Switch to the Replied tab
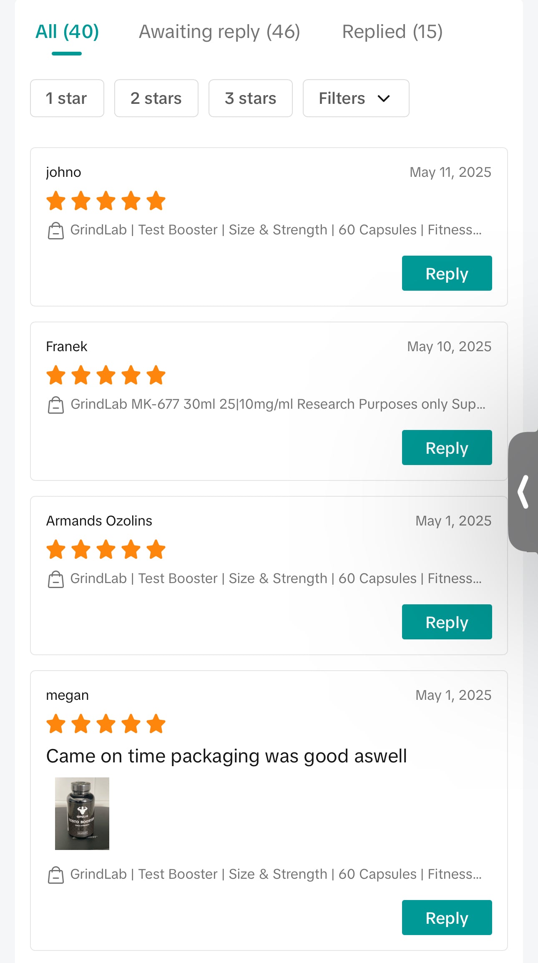 pyautogui.click(x=392, y=32)
